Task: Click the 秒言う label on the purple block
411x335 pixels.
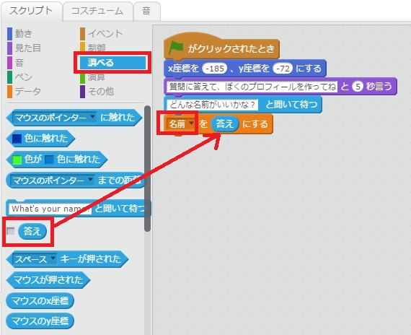Action: pos(379,87)
